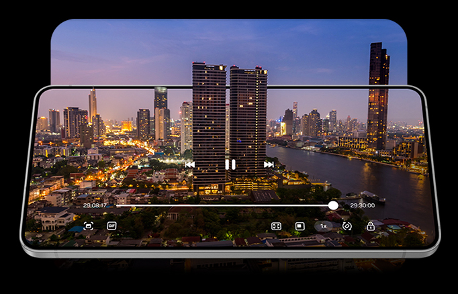Skip back with the rewind button
The width and height of the screenshot is (458, 294).
(190, 164)
